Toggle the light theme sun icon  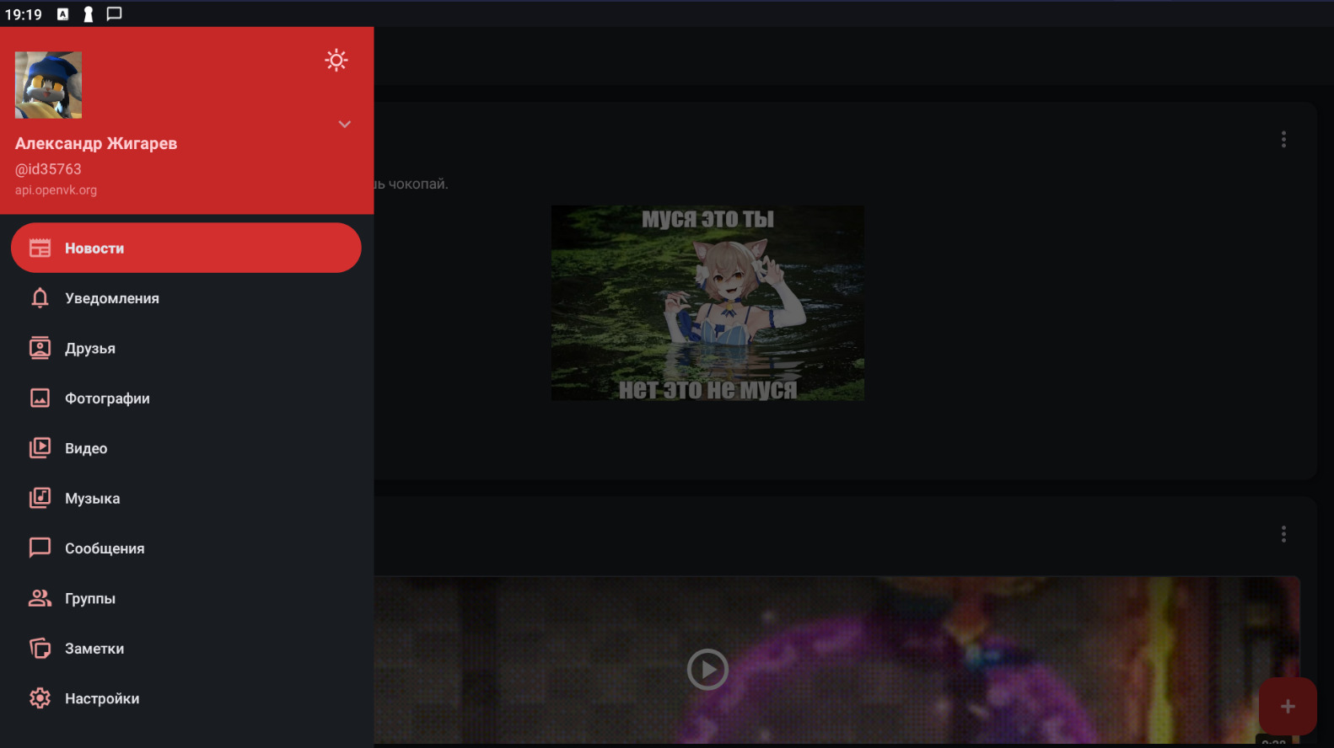pos(336,60)
